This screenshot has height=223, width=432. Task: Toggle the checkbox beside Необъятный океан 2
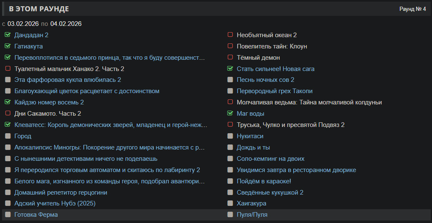[x=230, y=35]
